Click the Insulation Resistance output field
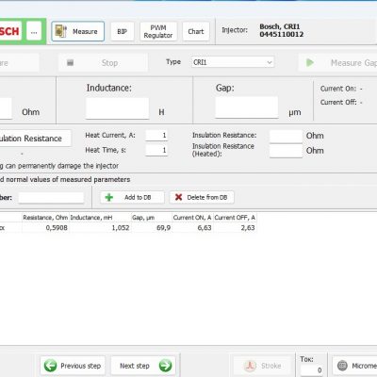 pyautogui.click(x=286, y=136)
